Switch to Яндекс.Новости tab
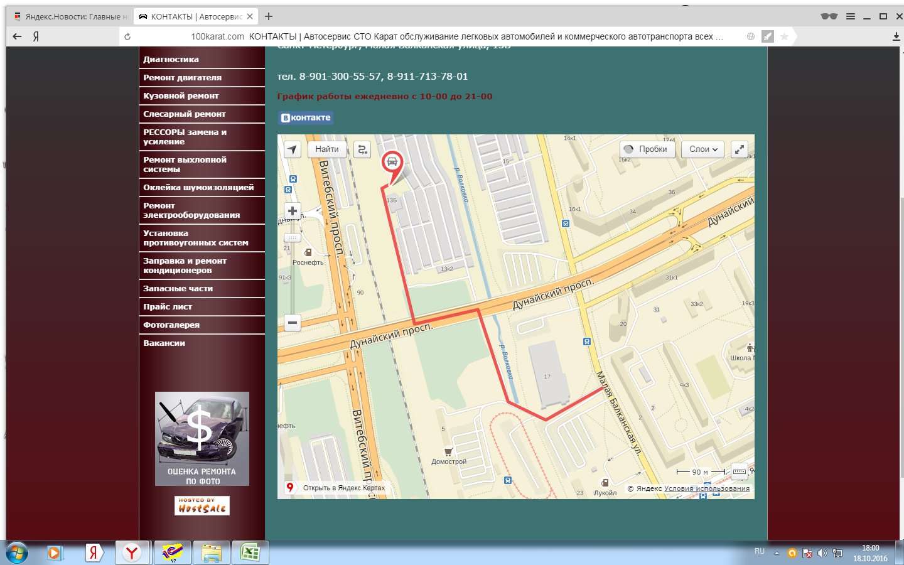 (71, 16)
